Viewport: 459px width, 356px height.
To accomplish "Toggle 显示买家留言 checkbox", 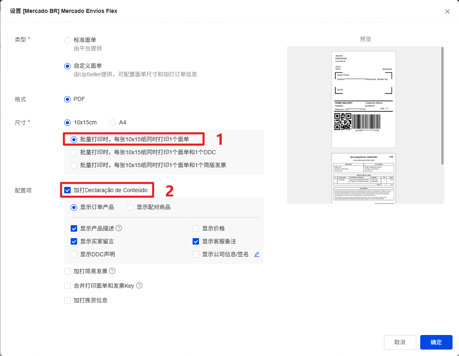I will click(74, 241).
